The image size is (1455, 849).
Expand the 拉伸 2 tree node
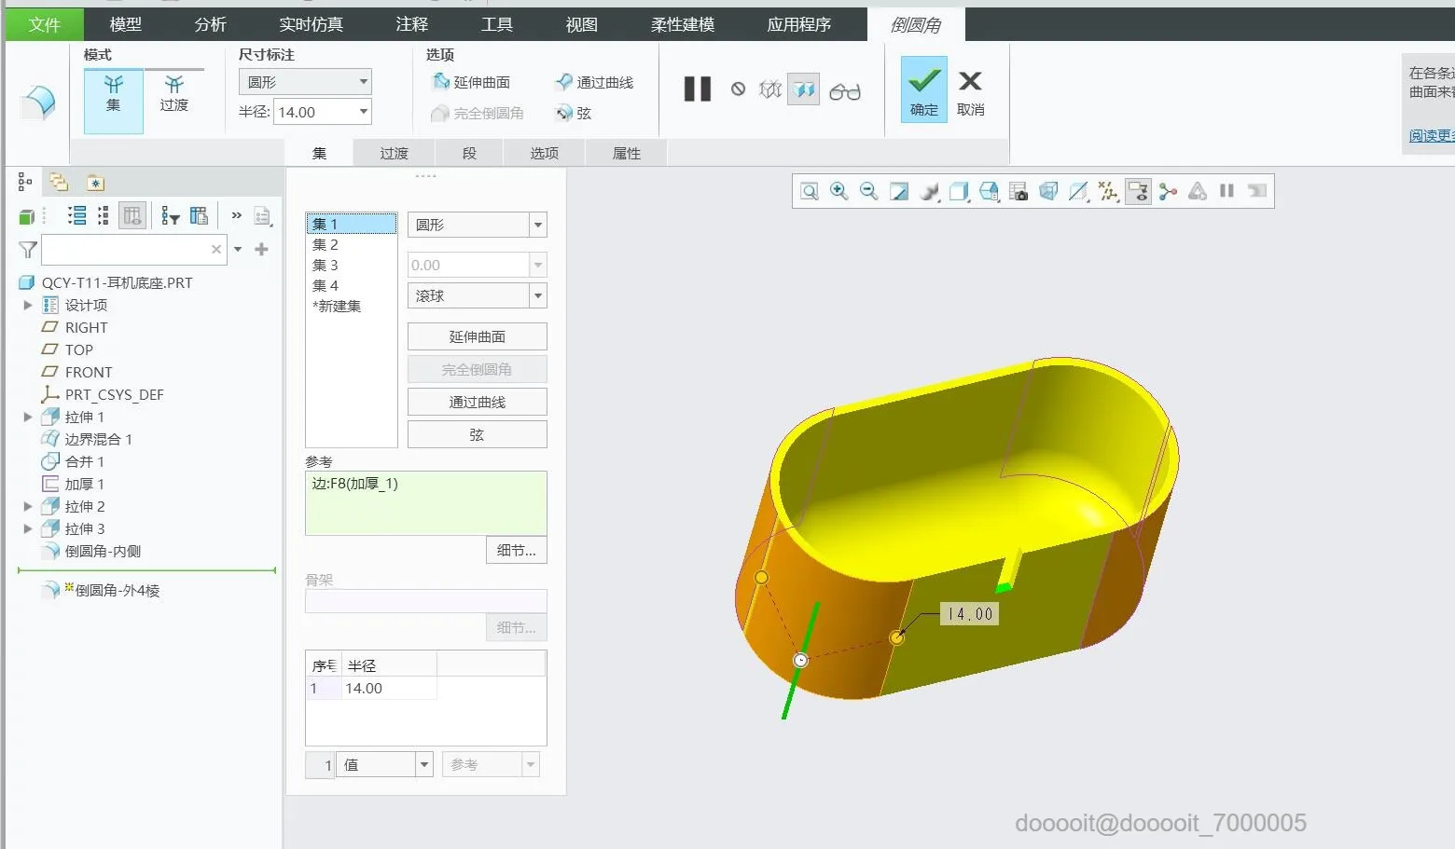(28, 506)
